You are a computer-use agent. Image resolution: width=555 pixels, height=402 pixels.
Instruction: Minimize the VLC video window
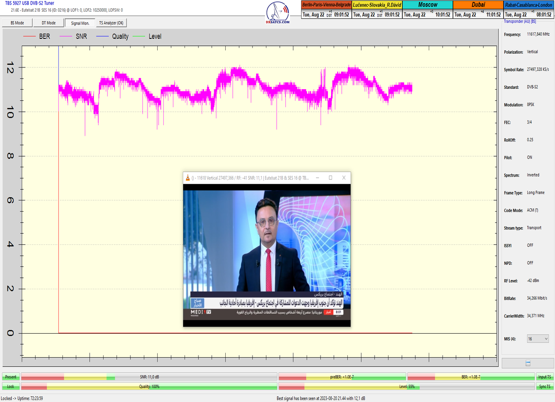pos(317,178)
